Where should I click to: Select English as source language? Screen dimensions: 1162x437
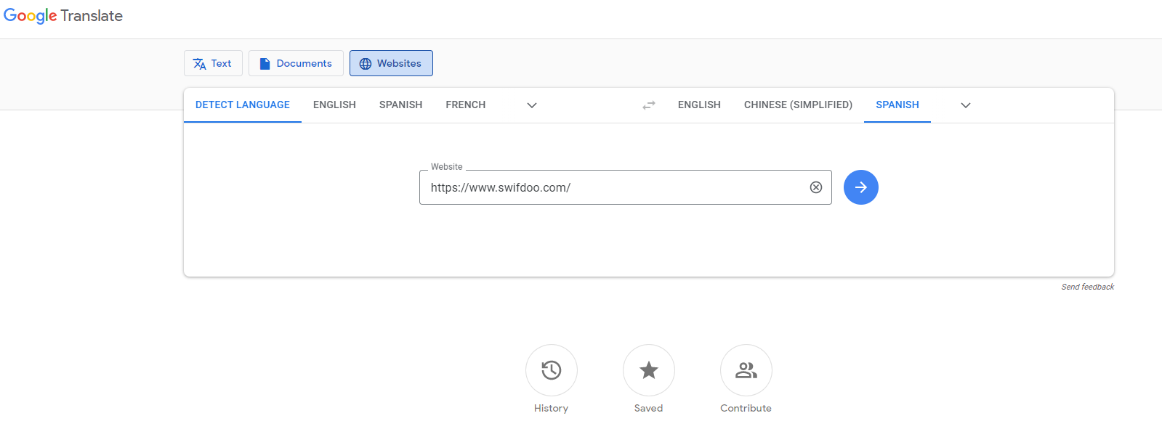point(334,105)
